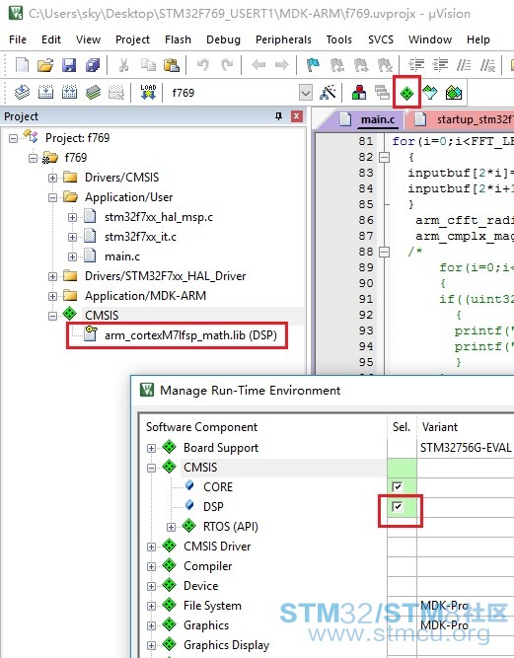Comment selection toolbar icon

click(464, 65)
